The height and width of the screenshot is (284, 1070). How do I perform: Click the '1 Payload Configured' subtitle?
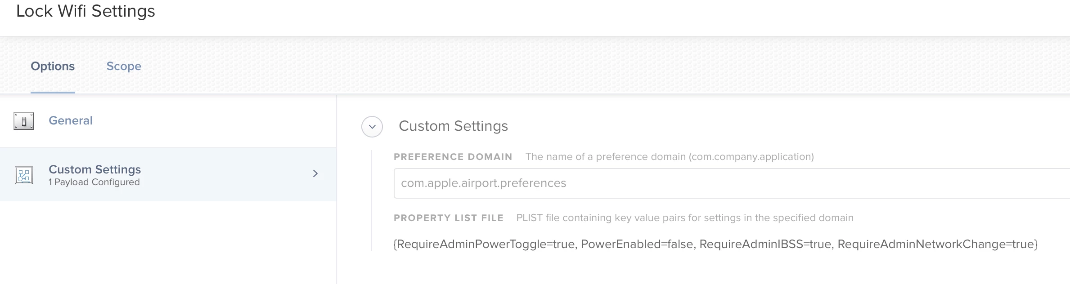[94, 182]
